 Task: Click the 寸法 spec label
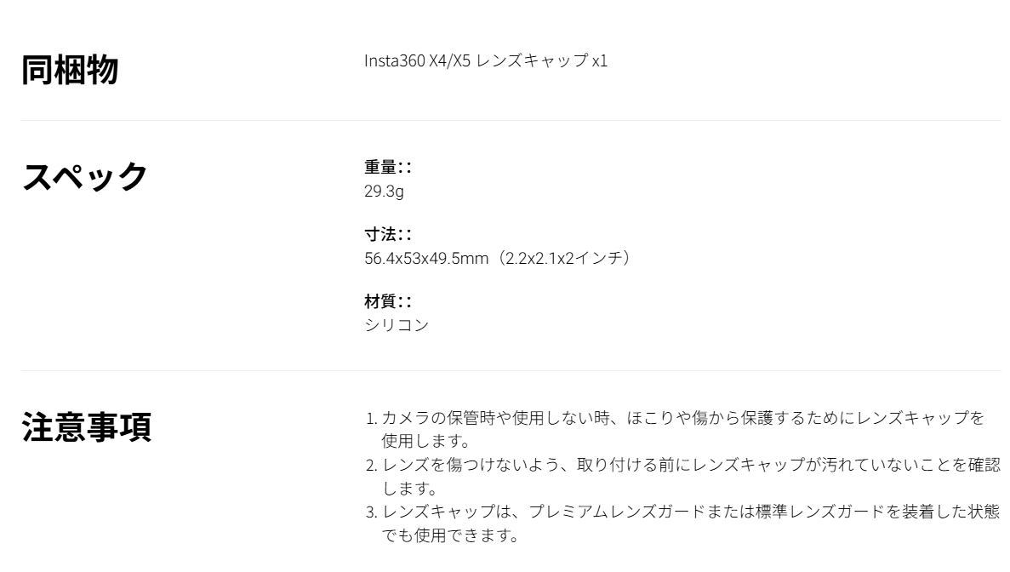tap(387, 234)
